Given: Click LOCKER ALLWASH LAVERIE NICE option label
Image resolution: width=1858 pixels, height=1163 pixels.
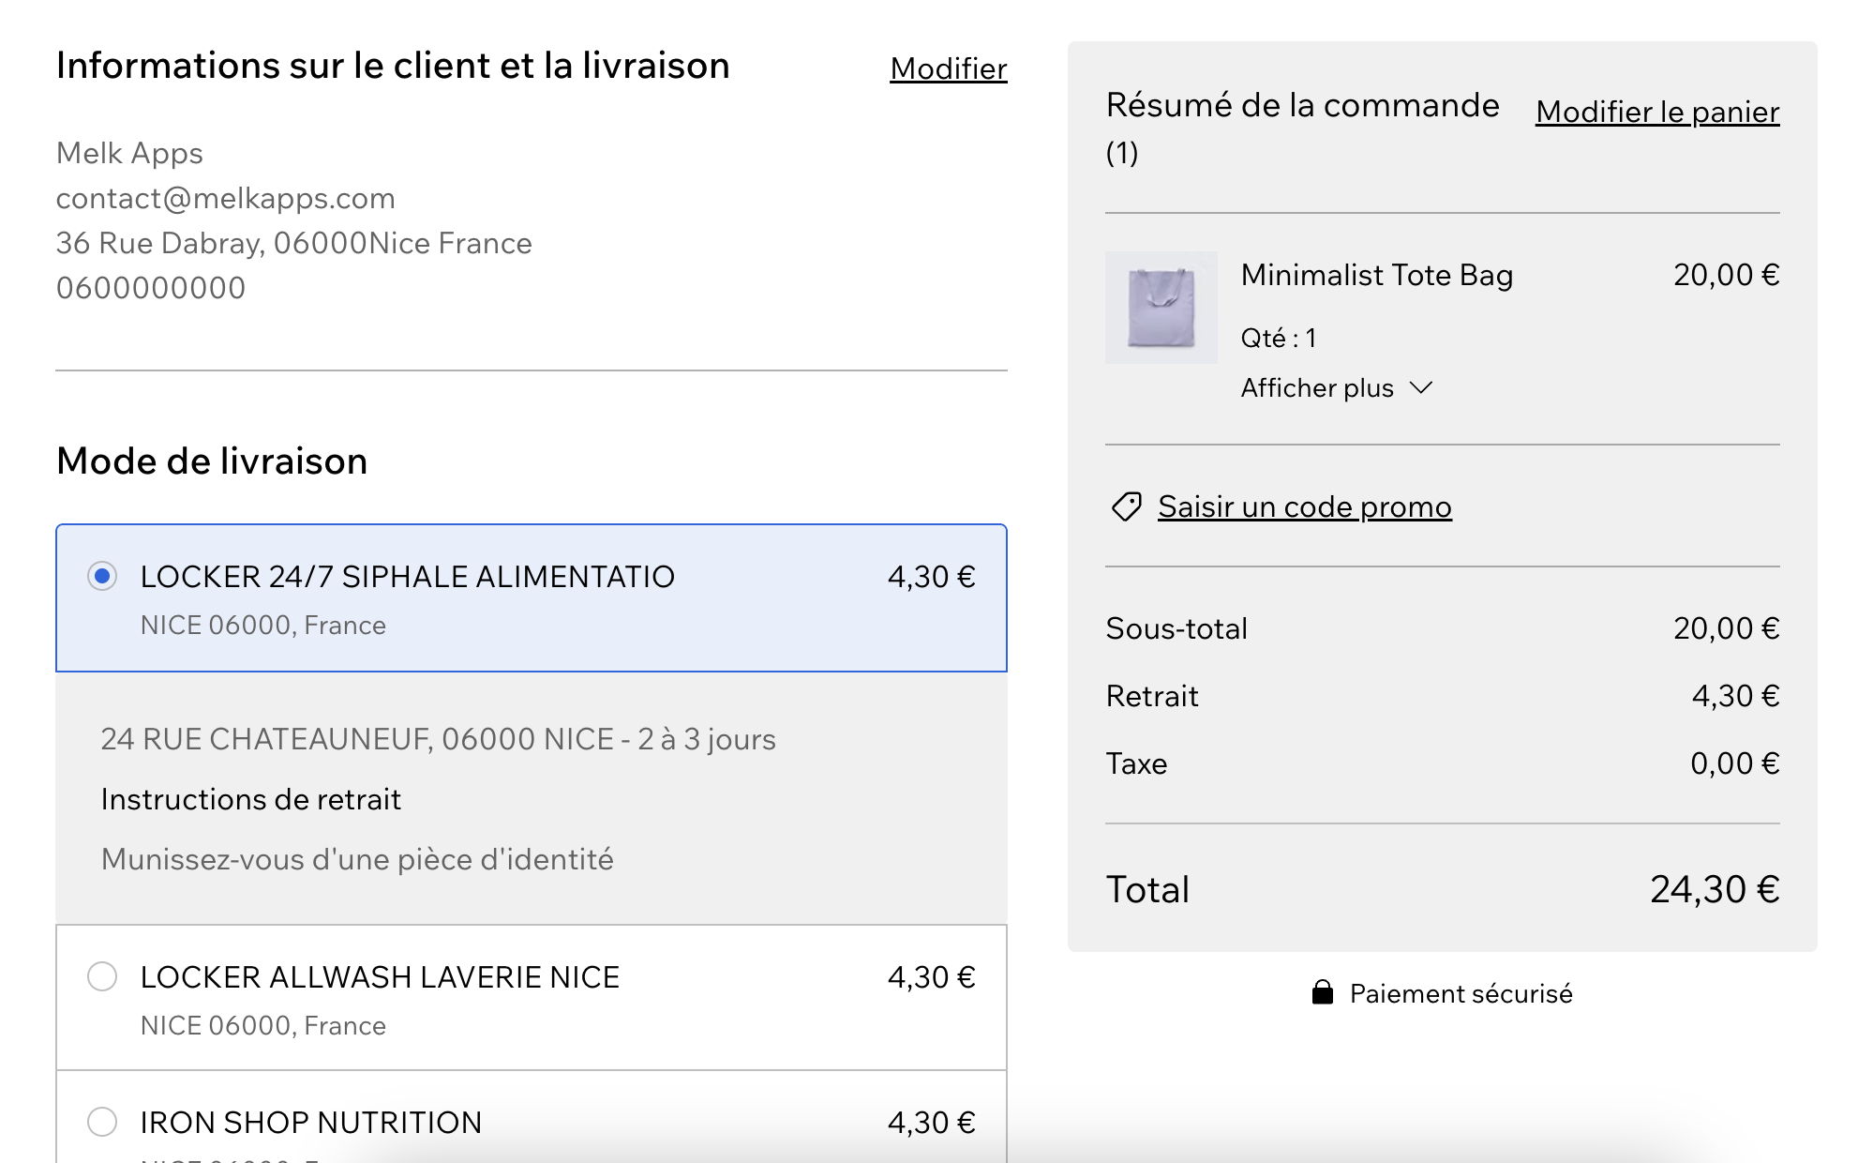Looking at the screenshot, I should click(x=380, y=977).
